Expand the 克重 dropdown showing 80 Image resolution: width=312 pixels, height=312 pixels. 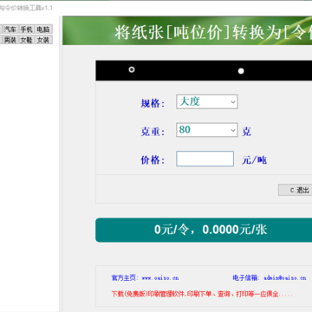click(x=207, y=130)
